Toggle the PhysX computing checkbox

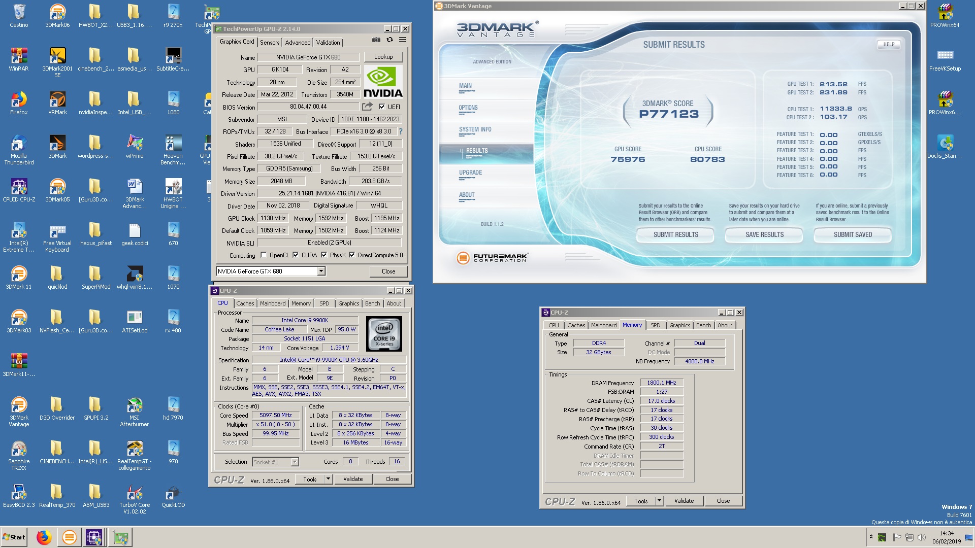(324, 255)
